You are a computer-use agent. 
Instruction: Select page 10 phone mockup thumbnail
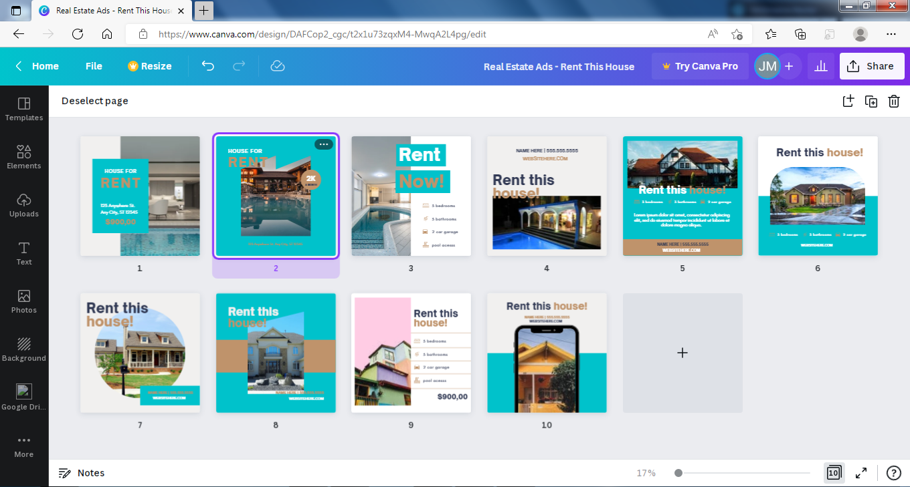click(x=547, y=353)
